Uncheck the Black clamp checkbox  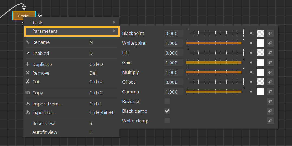[167, 111]
